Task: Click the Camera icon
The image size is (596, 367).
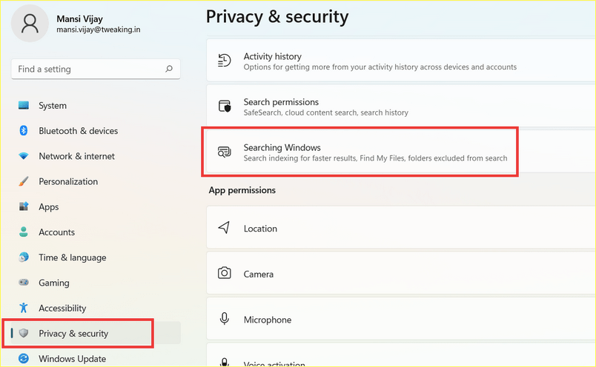Action: pyautogui.click(x=225, y=273)
